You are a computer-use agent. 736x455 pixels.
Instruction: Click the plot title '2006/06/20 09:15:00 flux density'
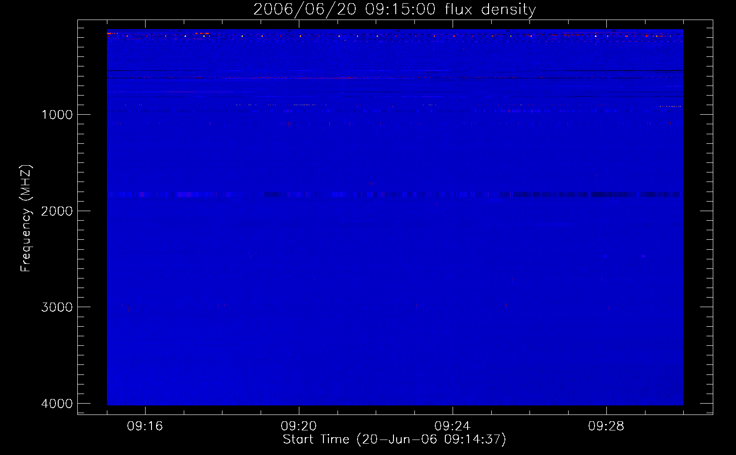click(394, 10)
